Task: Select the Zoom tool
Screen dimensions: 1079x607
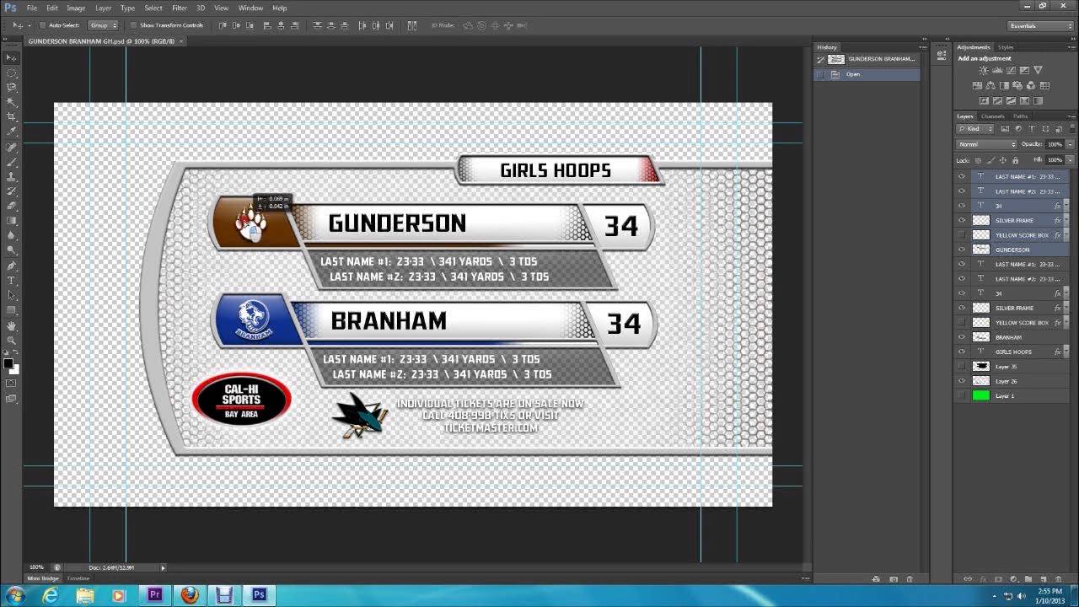Action: pos(12,340)
